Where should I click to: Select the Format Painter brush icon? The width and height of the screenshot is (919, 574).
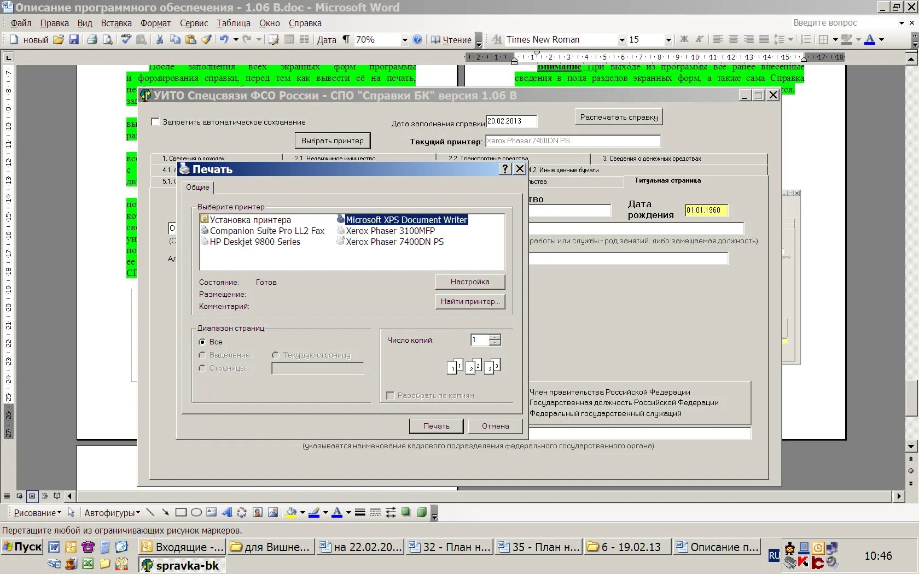click(206, 39)
